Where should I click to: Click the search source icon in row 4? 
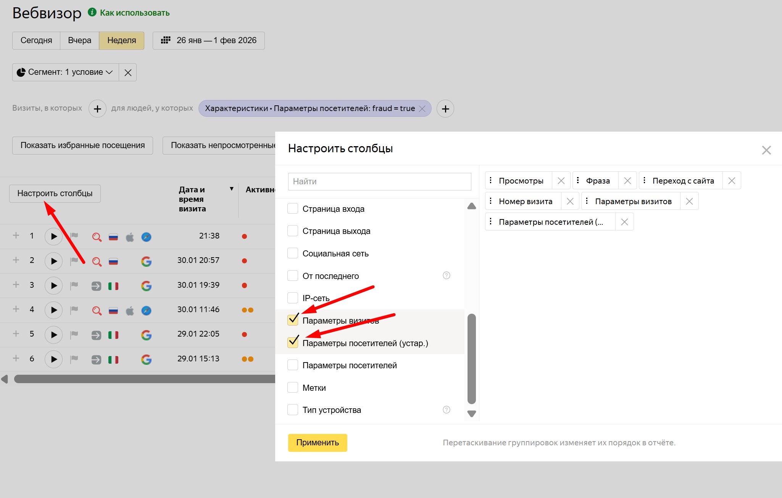[97, 311]
